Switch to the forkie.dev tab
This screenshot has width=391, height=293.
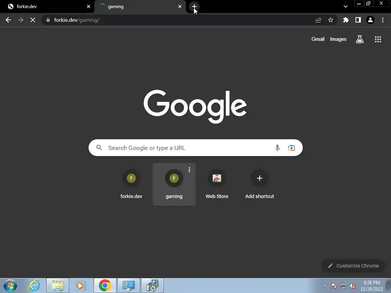[47, 6]
